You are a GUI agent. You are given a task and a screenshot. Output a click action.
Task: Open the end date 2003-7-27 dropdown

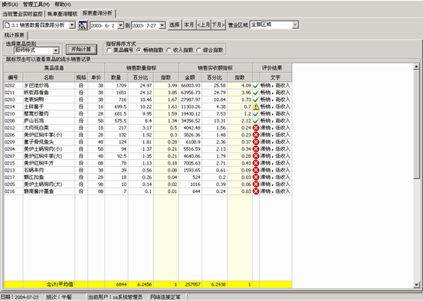tap(162, 25)
